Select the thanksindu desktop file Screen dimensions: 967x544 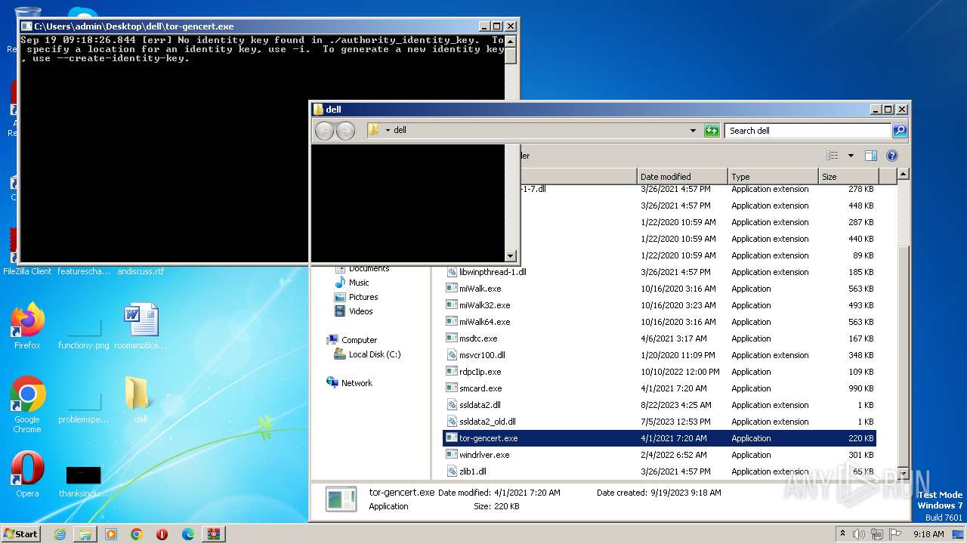(84, 481)
